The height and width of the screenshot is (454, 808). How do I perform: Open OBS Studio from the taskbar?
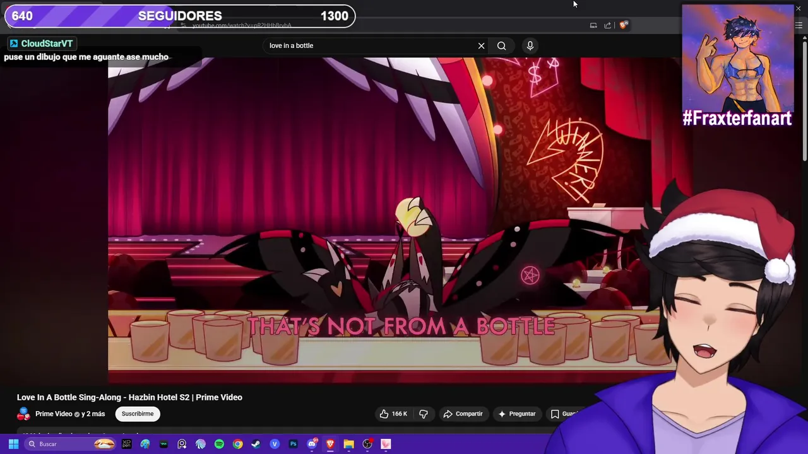(x=367, y=444)
